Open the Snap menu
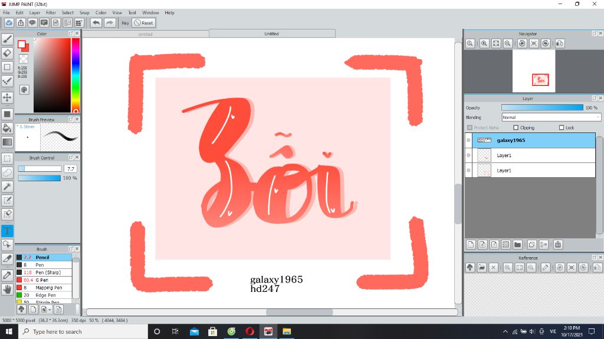 84,13
